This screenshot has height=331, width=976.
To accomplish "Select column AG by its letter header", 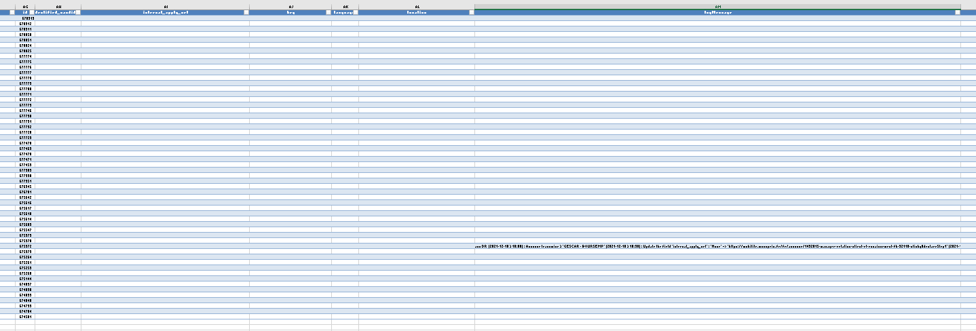I will [x=25, y=6].
